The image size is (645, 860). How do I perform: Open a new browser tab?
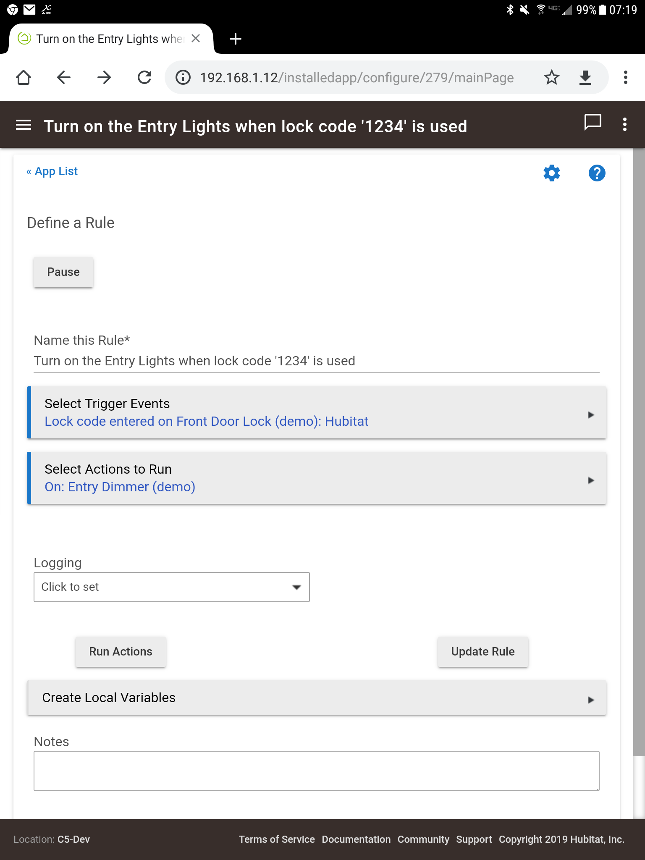pos(236,39)
